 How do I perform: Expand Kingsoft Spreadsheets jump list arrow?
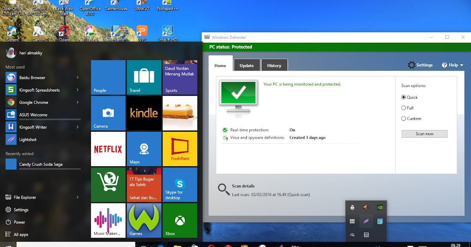click(78, 90)
